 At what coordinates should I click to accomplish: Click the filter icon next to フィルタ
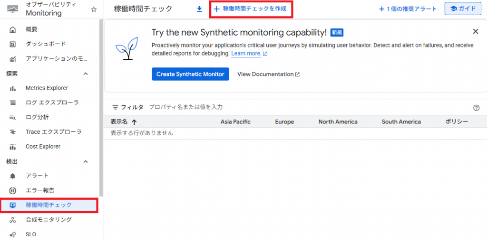(115, 108)
